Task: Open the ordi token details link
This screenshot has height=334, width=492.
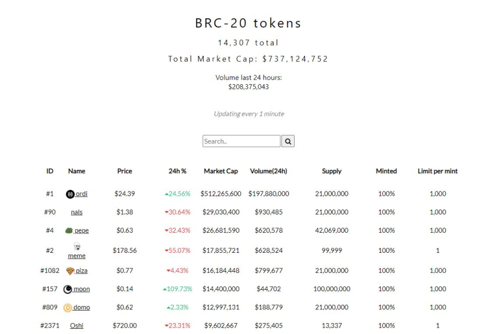Action: 81,193
